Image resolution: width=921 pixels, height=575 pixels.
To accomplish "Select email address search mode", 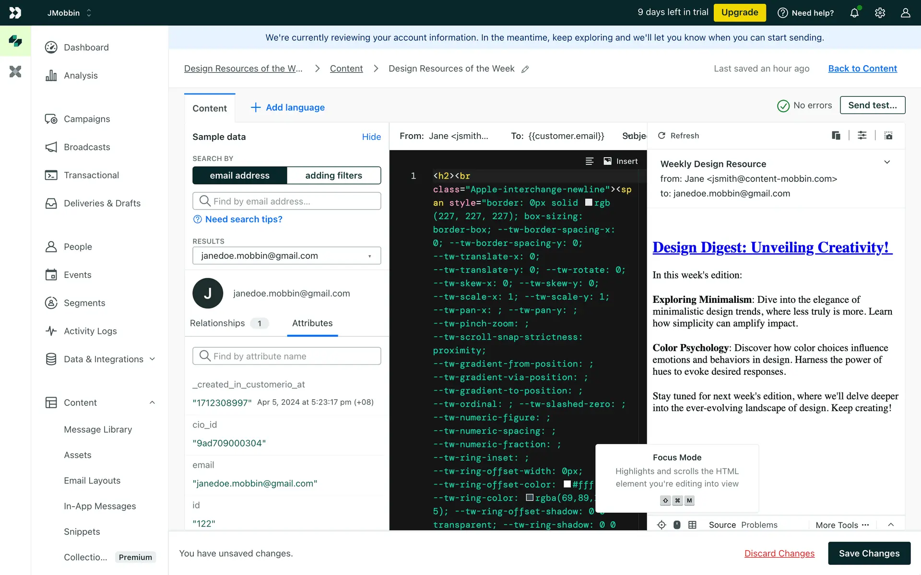I will point(239,175).
